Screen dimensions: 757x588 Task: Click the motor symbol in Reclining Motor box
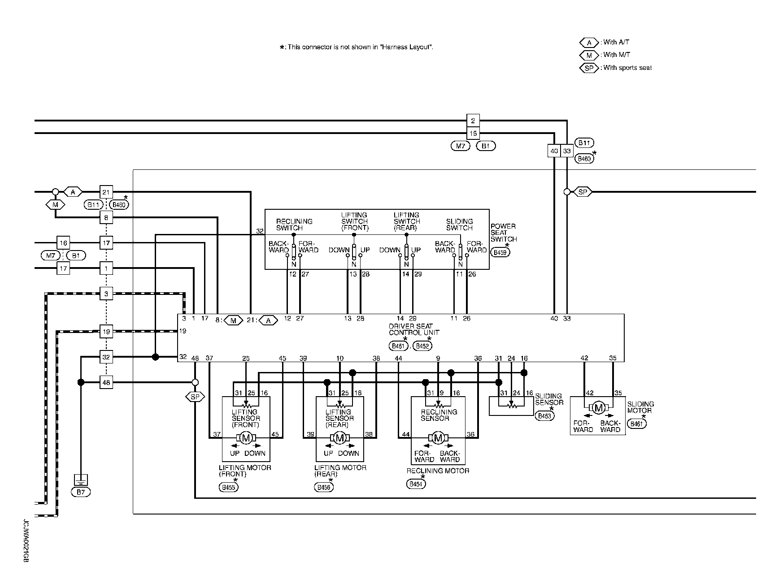[438, 438]
